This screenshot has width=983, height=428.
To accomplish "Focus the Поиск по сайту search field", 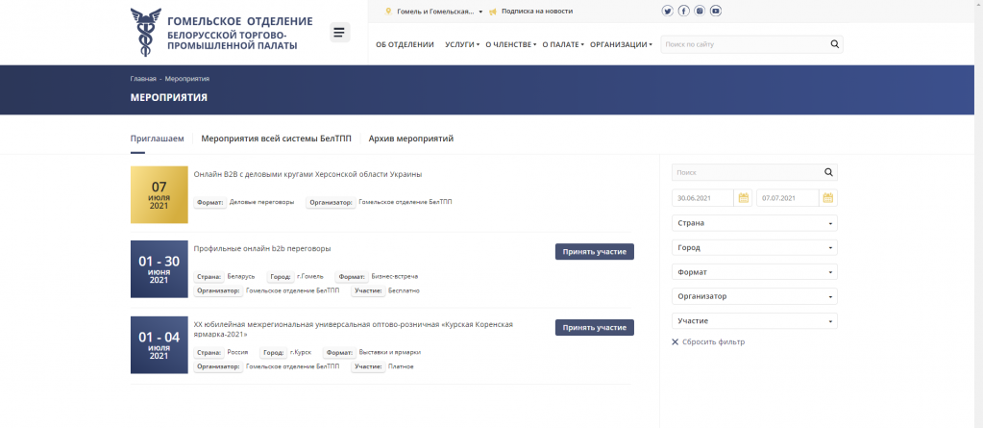I will tap(745, 44).
